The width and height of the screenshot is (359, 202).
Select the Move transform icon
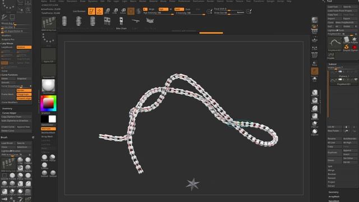point(107,11)
